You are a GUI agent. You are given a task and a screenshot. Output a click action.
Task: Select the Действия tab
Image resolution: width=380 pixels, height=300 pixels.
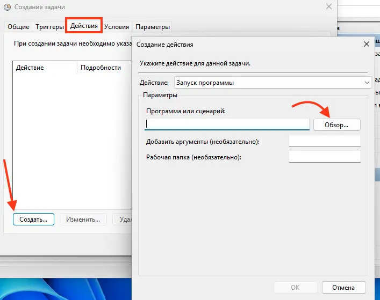(x=84, y=26)
